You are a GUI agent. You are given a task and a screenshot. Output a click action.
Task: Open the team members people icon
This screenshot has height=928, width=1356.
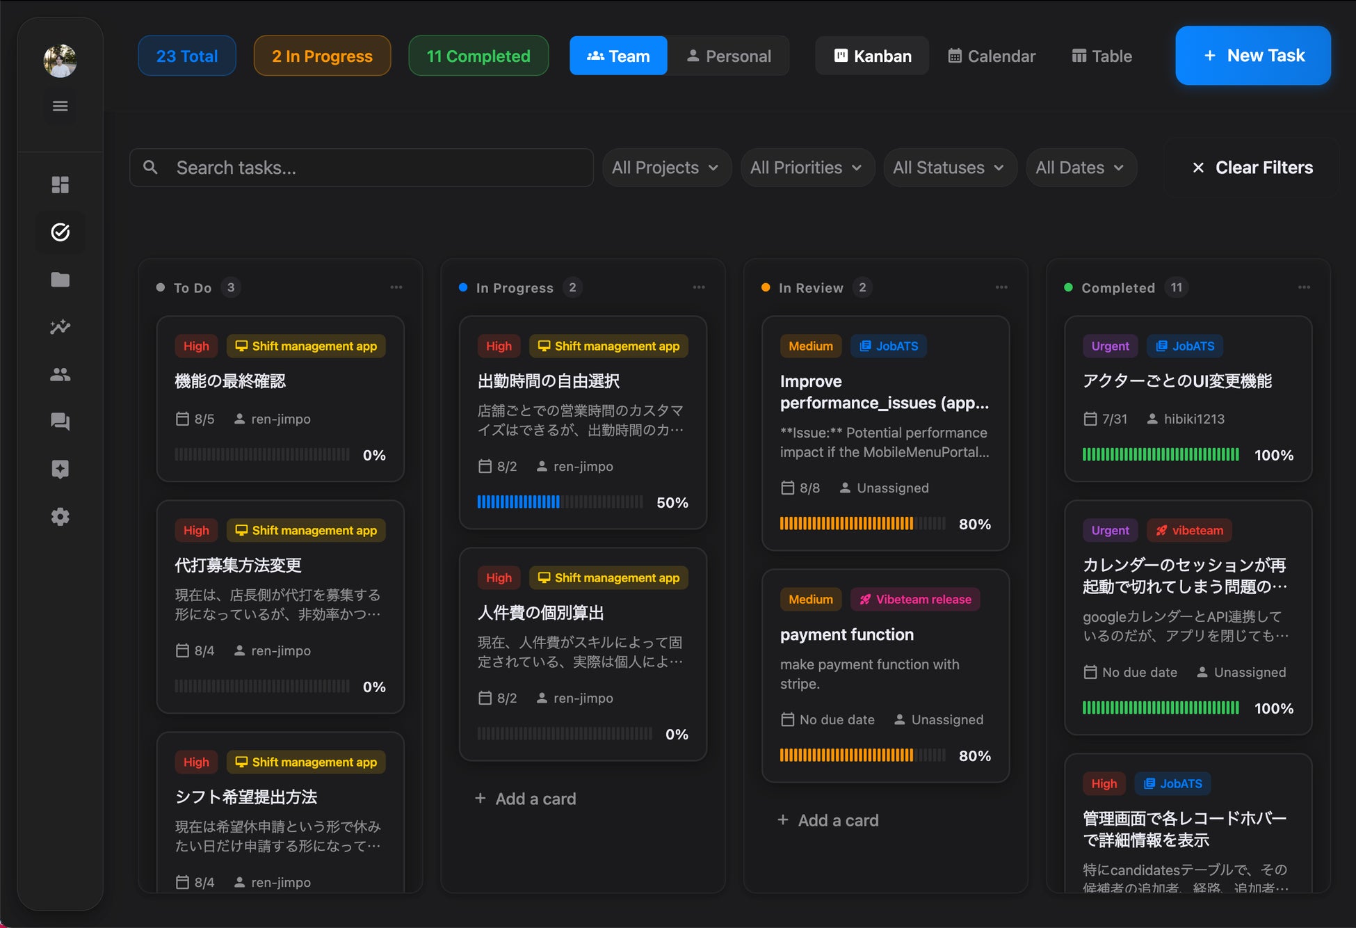coord(60,374)
